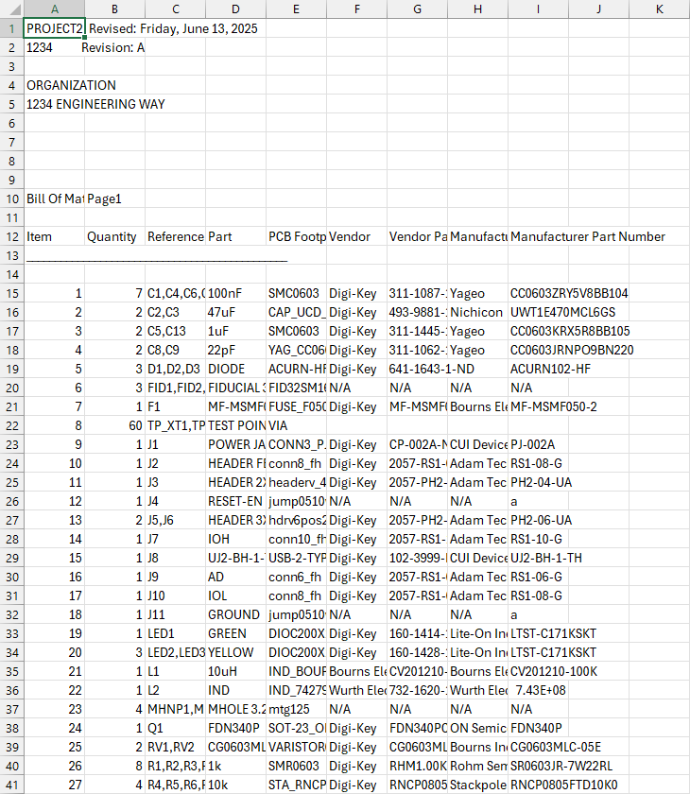
Task: Select the PROJECT2 cell
Action: tap(54, 28)
